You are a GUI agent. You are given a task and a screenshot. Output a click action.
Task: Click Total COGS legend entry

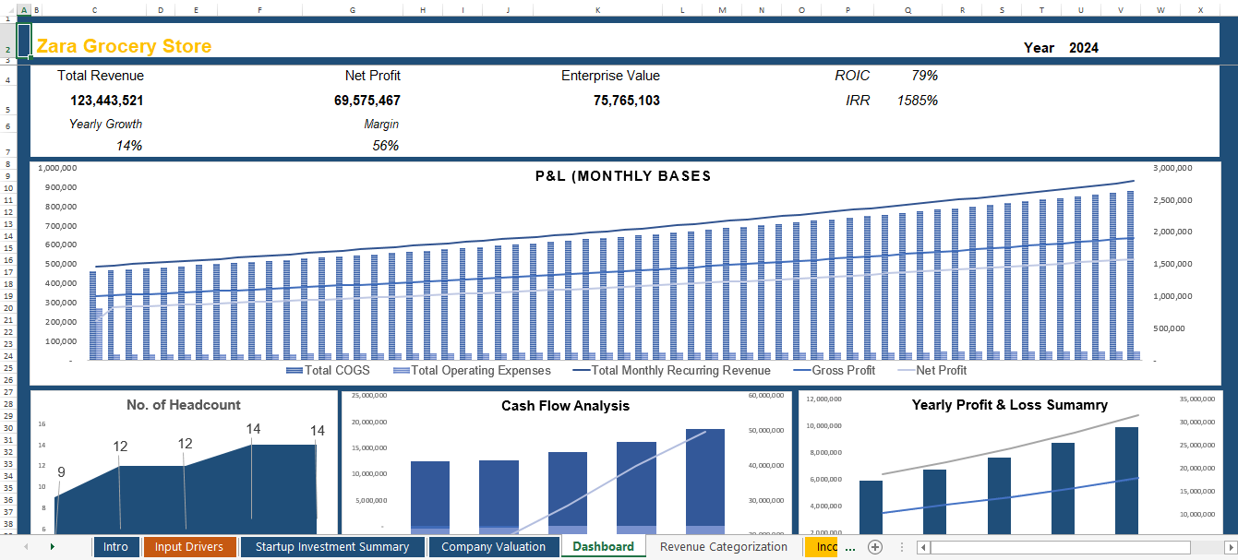point(329,370)
